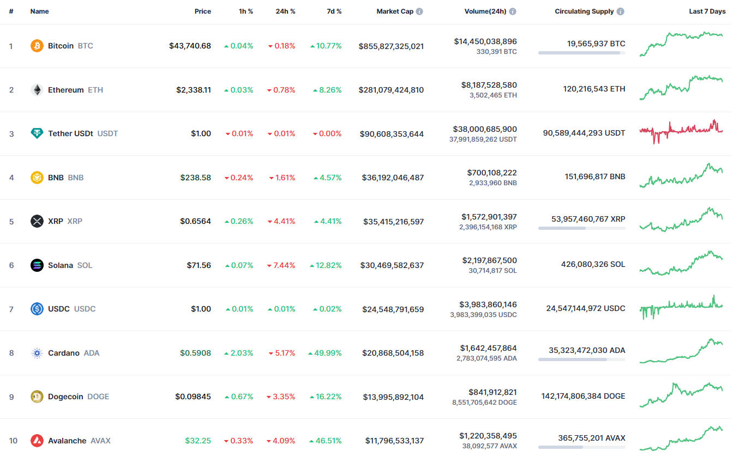This screenshot has width=733, height=457.
Task: Click the Ethereum diamond logo icon
Action: point(37,90)
